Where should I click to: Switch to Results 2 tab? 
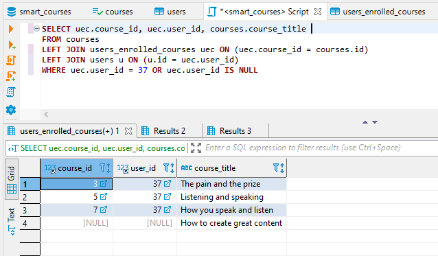coord(163,131)
